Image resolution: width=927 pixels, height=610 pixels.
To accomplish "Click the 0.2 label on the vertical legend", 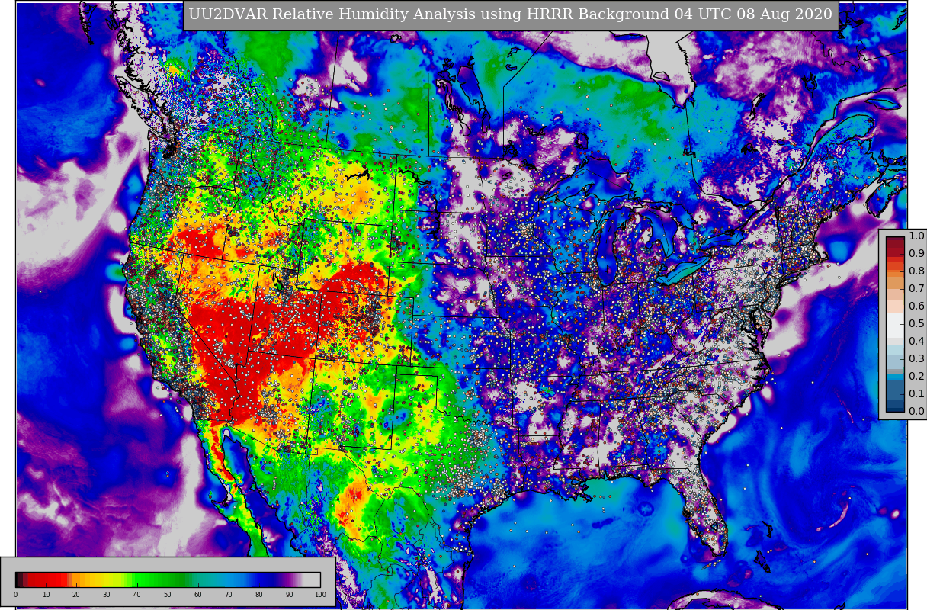I will pyautogui.click(x=916, y=377).
